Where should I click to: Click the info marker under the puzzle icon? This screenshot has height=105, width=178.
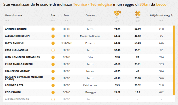click(137, 17)
